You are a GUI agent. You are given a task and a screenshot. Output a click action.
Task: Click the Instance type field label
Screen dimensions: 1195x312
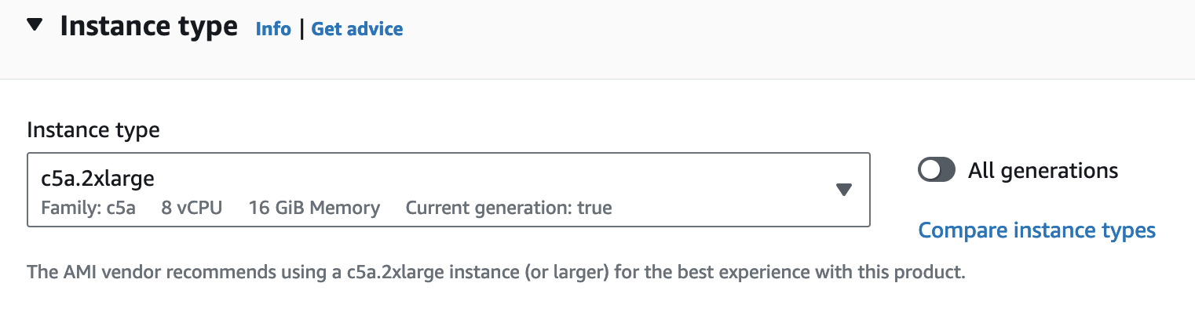pyautogui.click(x=93, y=130)
